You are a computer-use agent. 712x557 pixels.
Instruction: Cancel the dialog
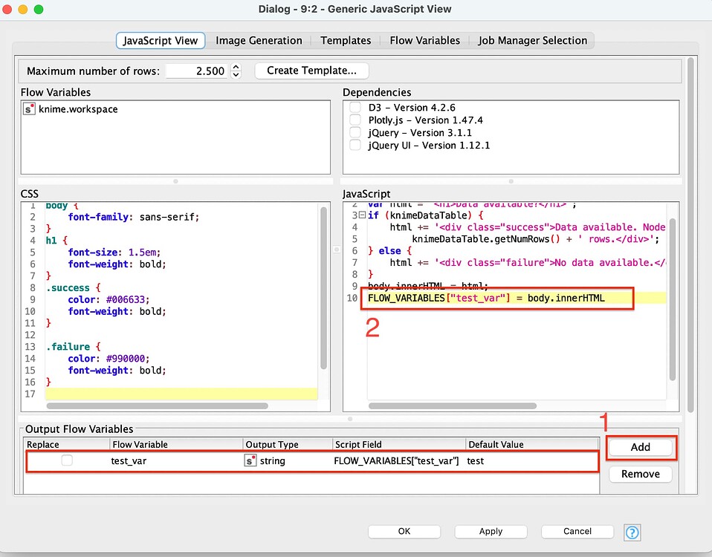(577, 531)
